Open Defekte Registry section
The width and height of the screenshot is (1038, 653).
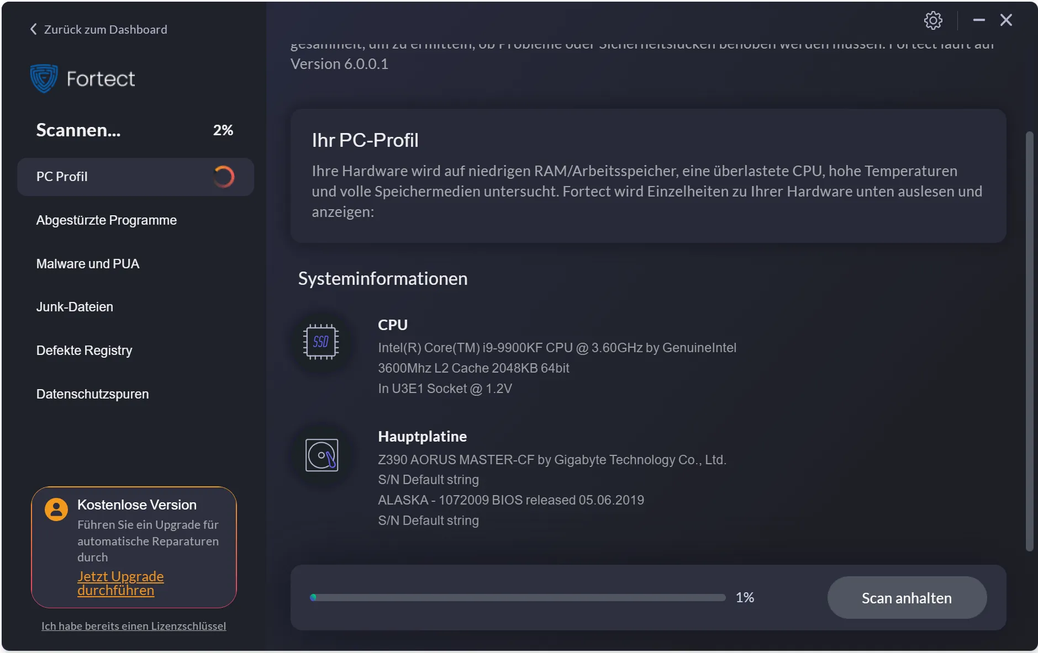(x=84, y=351)
